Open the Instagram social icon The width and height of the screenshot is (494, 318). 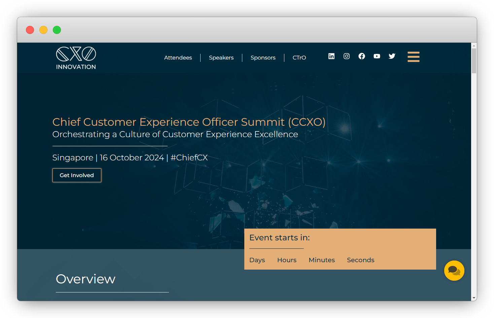click(x=347, y=56)
